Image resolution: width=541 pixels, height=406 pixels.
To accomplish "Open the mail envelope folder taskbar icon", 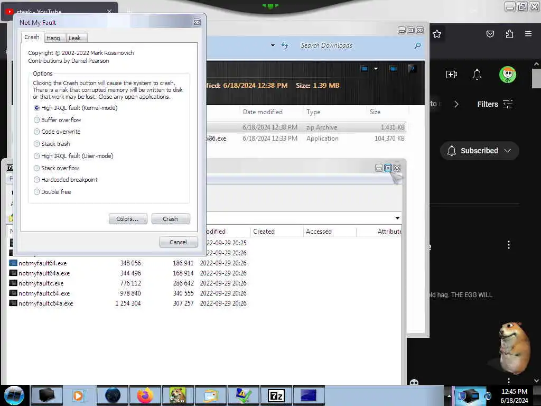I will [210, 395].
